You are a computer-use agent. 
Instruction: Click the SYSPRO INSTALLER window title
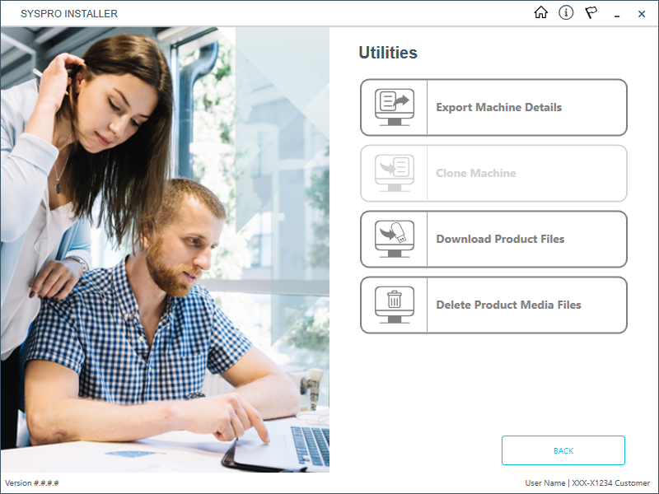point(69,14)
